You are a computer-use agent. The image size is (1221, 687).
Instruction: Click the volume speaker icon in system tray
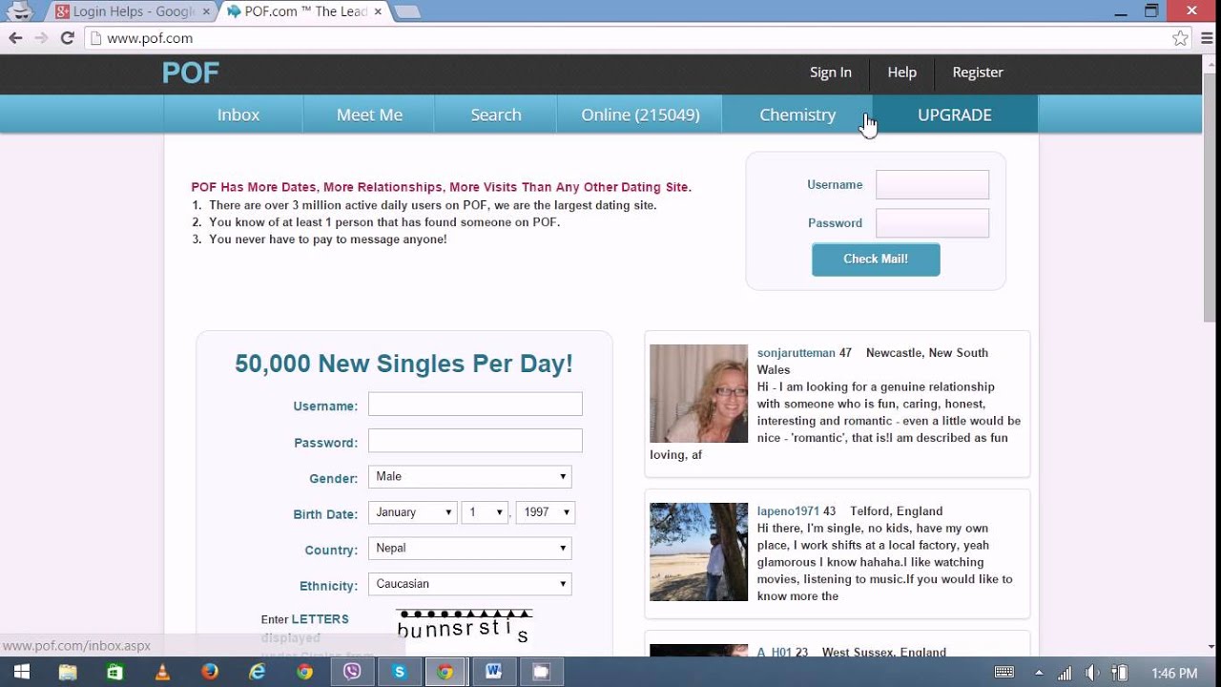[x=1092, y=673]
